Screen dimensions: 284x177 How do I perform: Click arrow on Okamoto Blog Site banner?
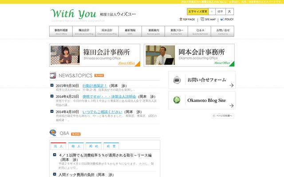point(232,106)
